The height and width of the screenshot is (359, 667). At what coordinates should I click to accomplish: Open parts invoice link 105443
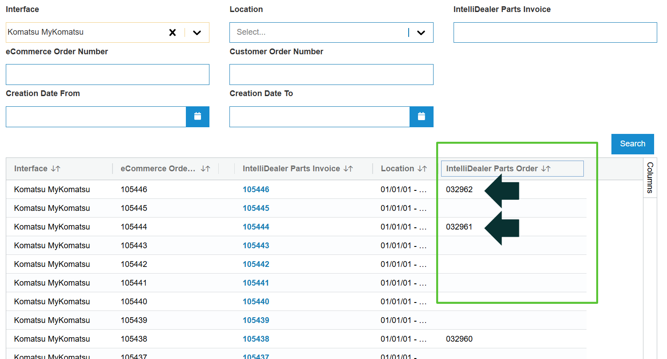coord(256,246)
